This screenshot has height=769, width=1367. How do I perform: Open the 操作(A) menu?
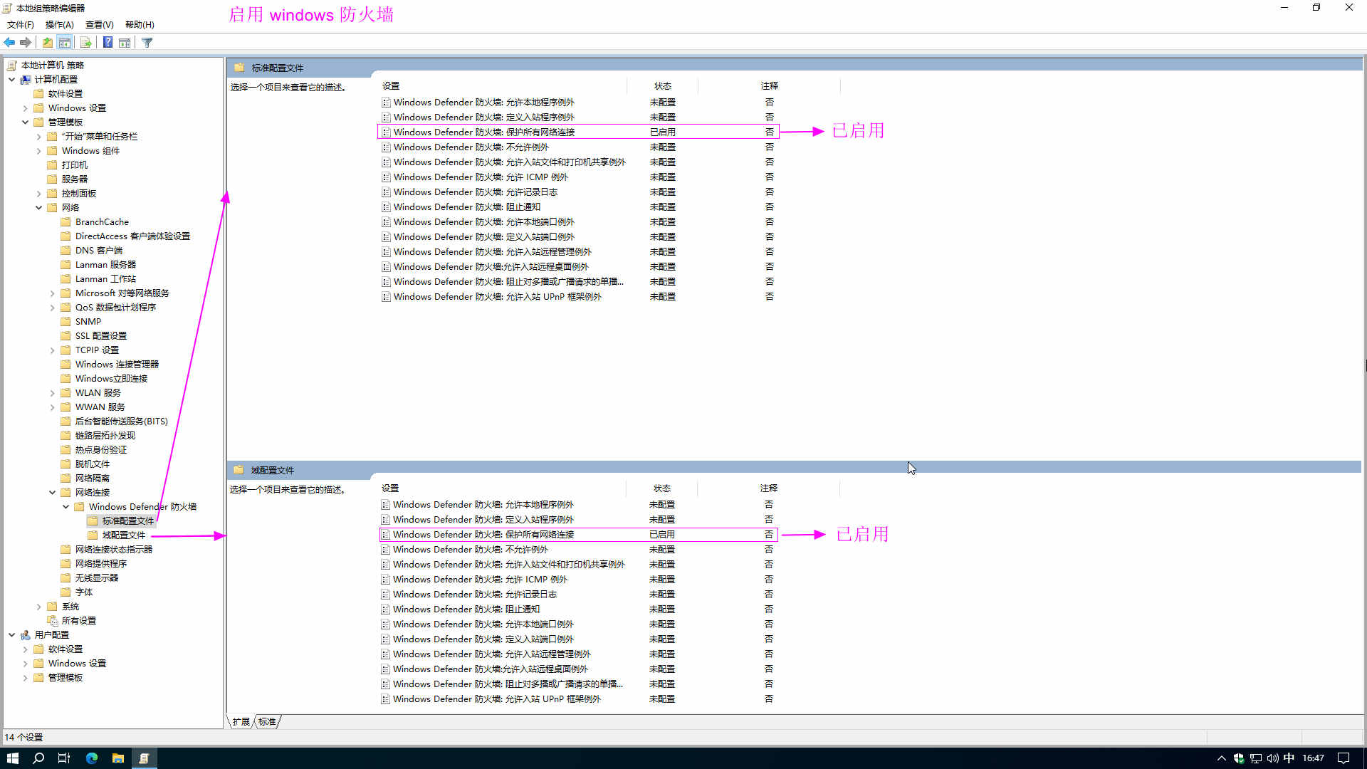pos(60,24)
